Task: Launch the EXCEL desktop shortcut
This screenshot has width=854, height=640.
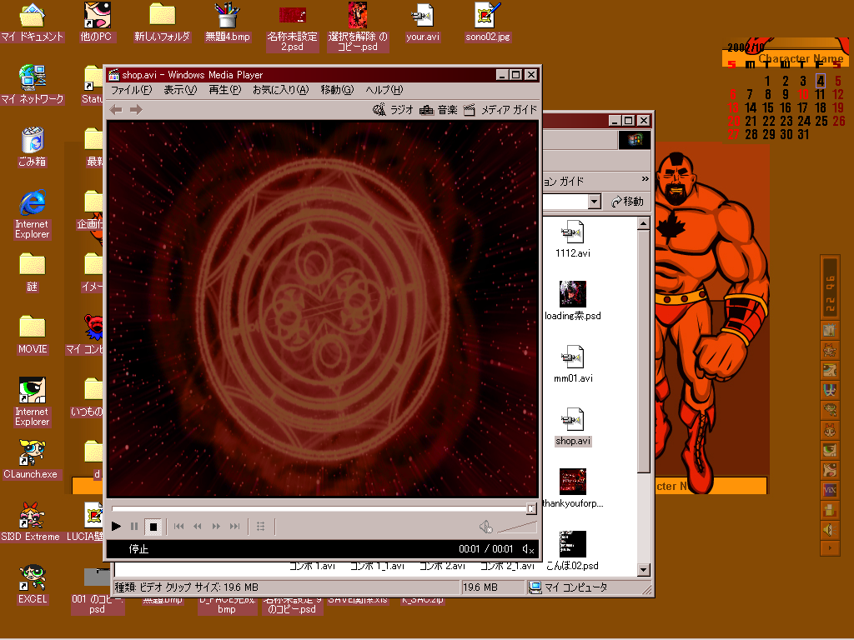Action: [x=33, y=585]
